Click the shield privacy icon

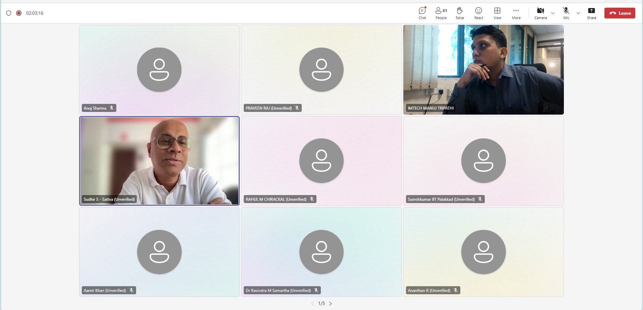coord(9,13)
